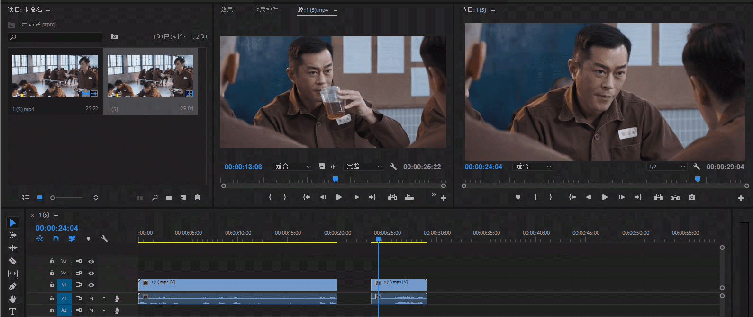Click Extract button in program monitor
753x317 pixels.
tap(675, 197)
